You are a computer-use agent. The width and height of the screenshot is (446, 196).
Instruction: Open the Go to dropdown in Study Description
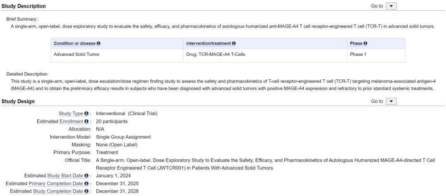(391, 6)
